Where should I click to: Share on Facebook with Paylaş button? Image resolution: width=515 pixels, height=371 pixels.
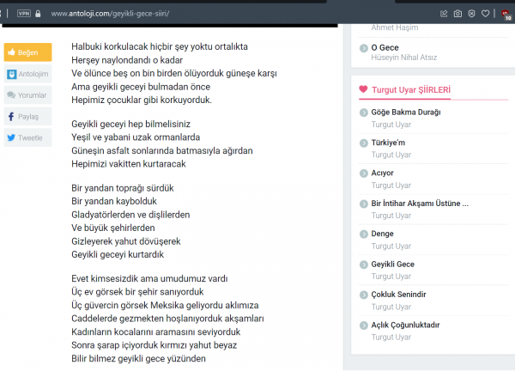point(27,116)
